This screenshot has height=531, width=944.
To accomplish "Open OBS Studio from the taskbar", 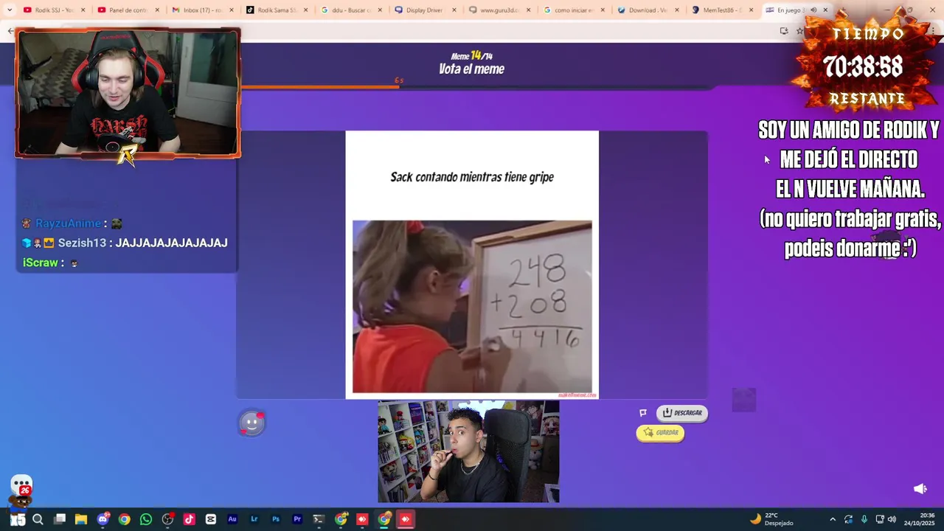I will (x=167, y=519).
